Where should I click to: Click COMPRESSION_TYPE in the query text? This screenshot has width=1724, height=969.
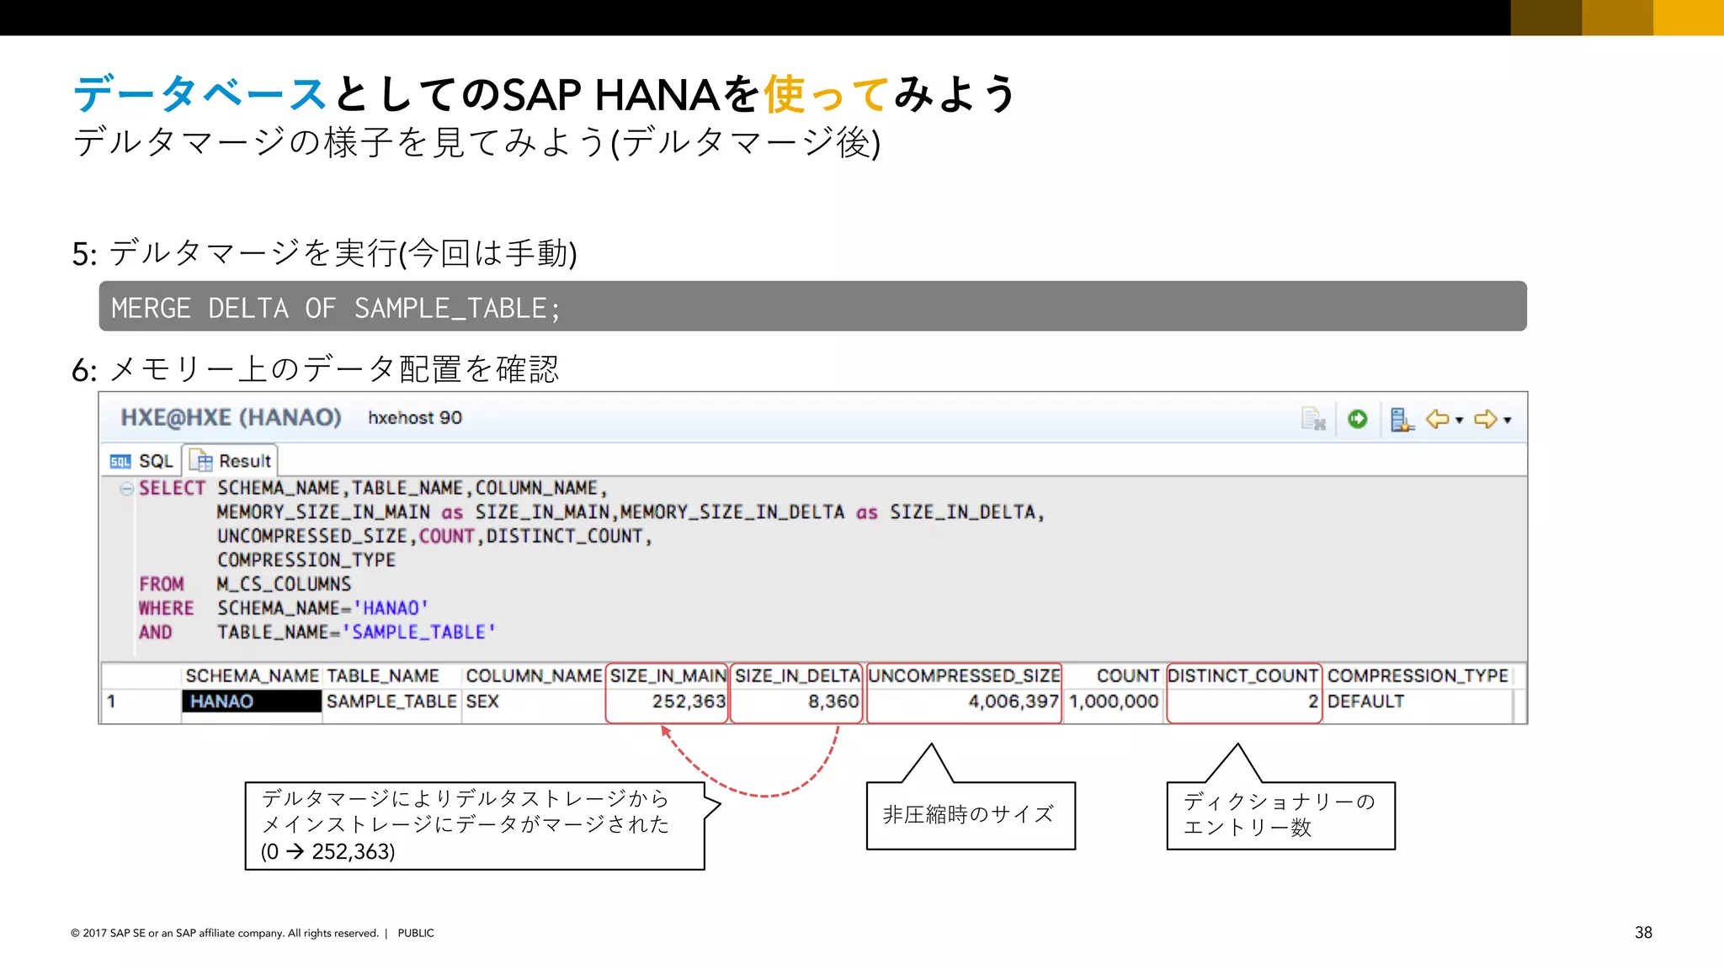[306, 561]
